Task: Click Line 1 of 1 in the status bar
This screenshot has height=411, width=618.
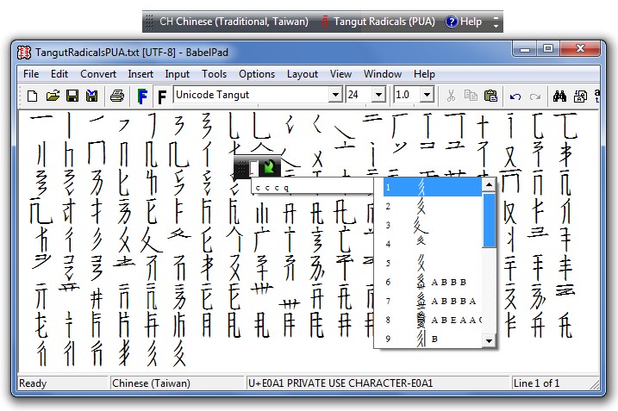Action: (536, 383)
